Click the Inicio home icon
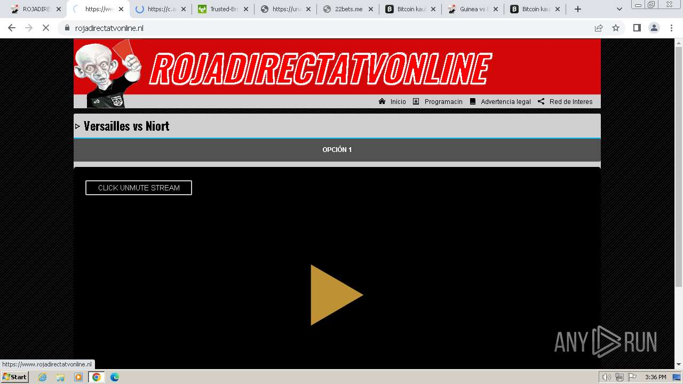 [x=382, y=101]
